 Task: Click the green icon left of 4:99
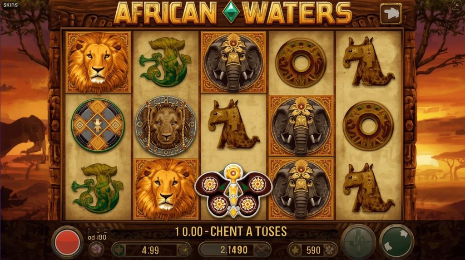click(118, 250)
